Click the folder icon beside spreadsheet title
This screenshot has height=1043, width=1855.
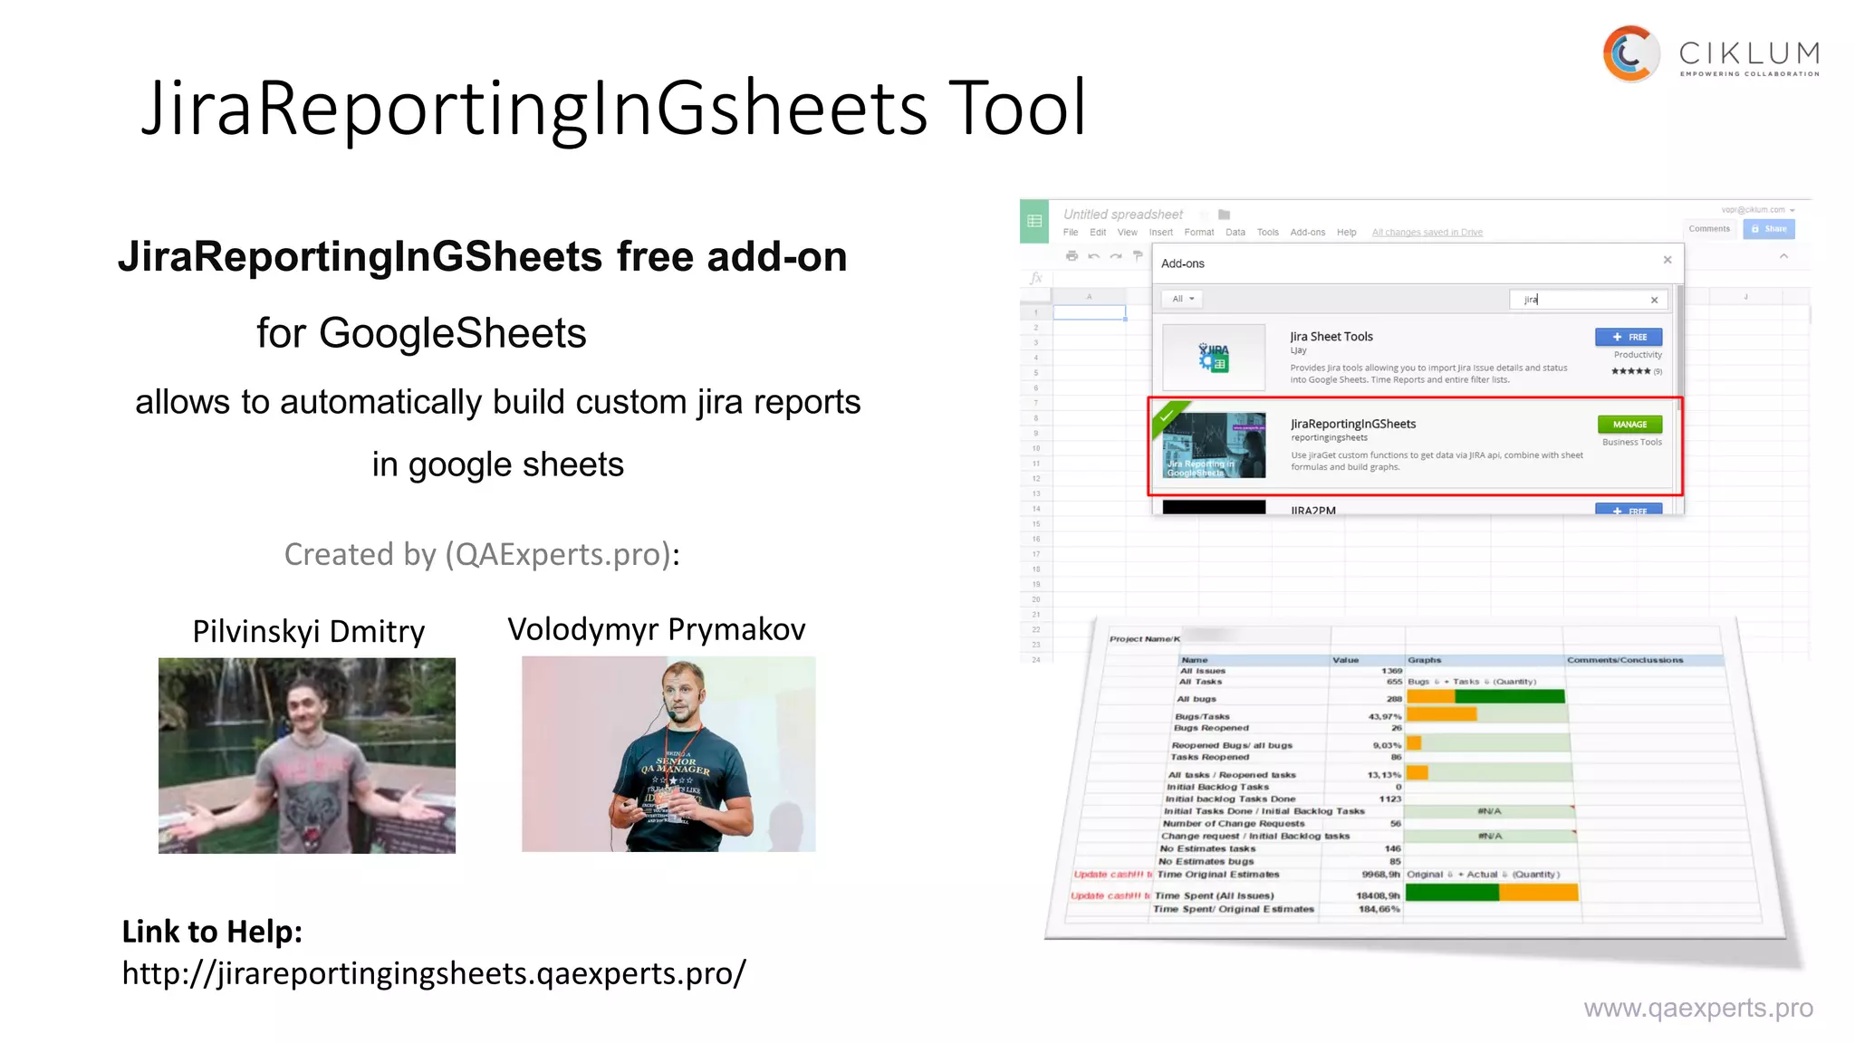[1224, 215]
